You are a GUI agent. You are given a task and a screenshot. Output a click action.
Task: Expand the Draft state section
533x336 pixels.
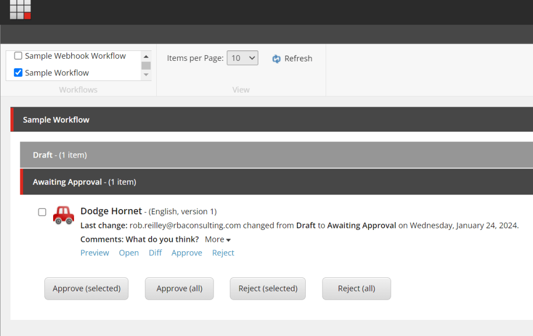pyautogui.click(x=59, y=155)
